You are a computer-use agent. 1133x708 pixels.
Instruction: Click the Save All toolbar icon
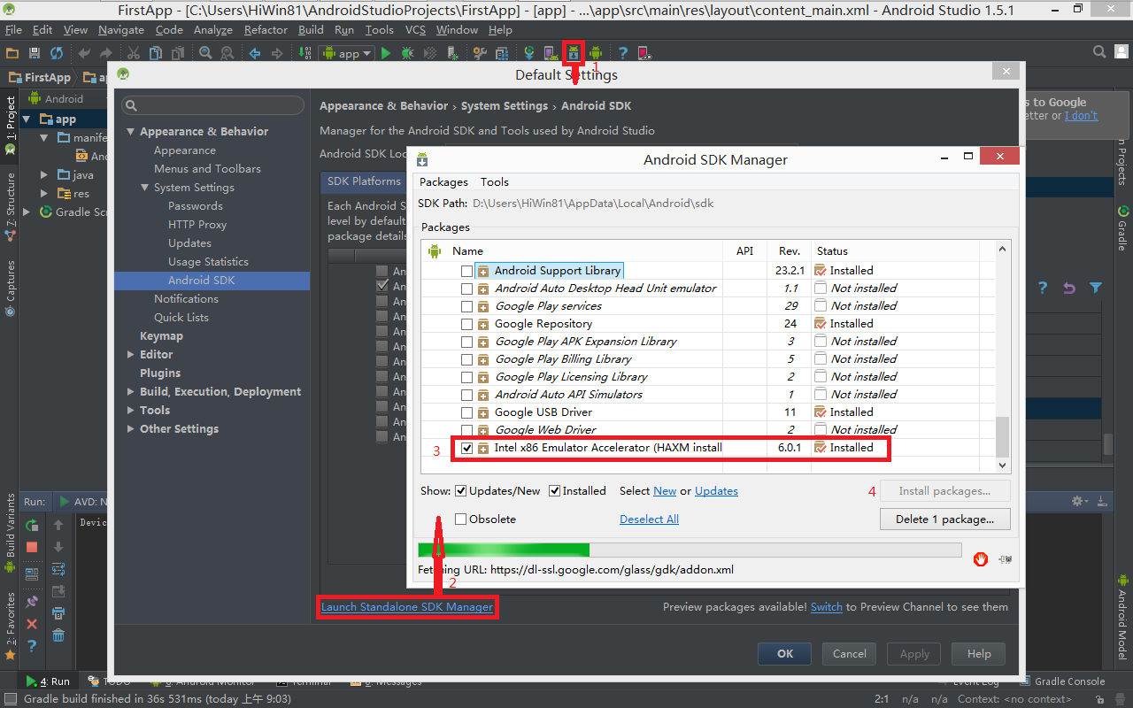click(35, 54)
